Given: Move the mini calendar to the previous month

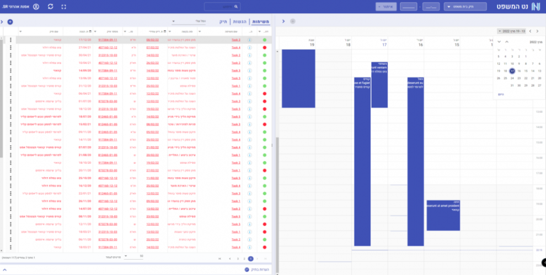Looking at the screenshot, I should click(507, 42).
